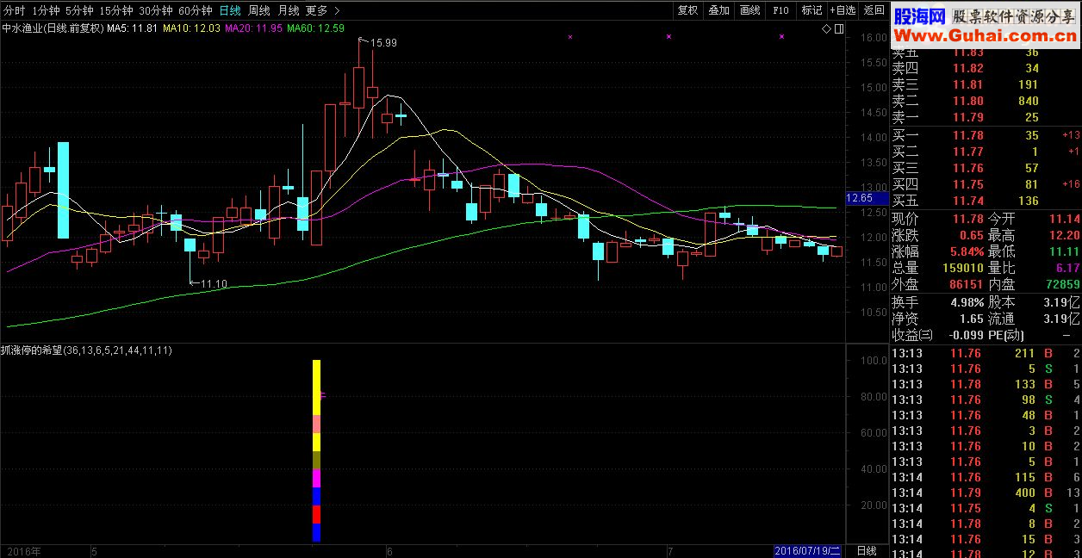Click the MA60: 12.59 indicator label

click(x=316, y=28)
